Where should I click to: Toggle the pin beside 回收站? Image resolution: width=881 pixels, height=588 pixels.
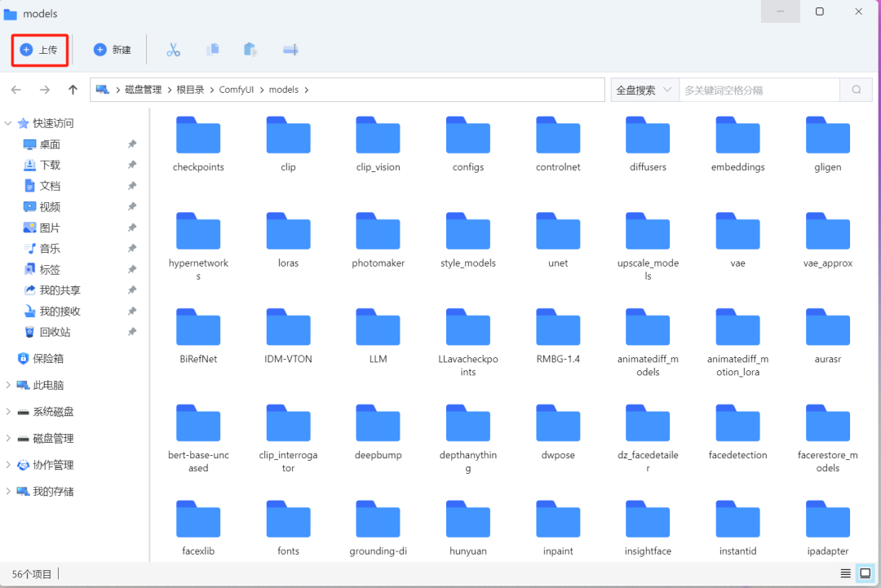[132, 332]
